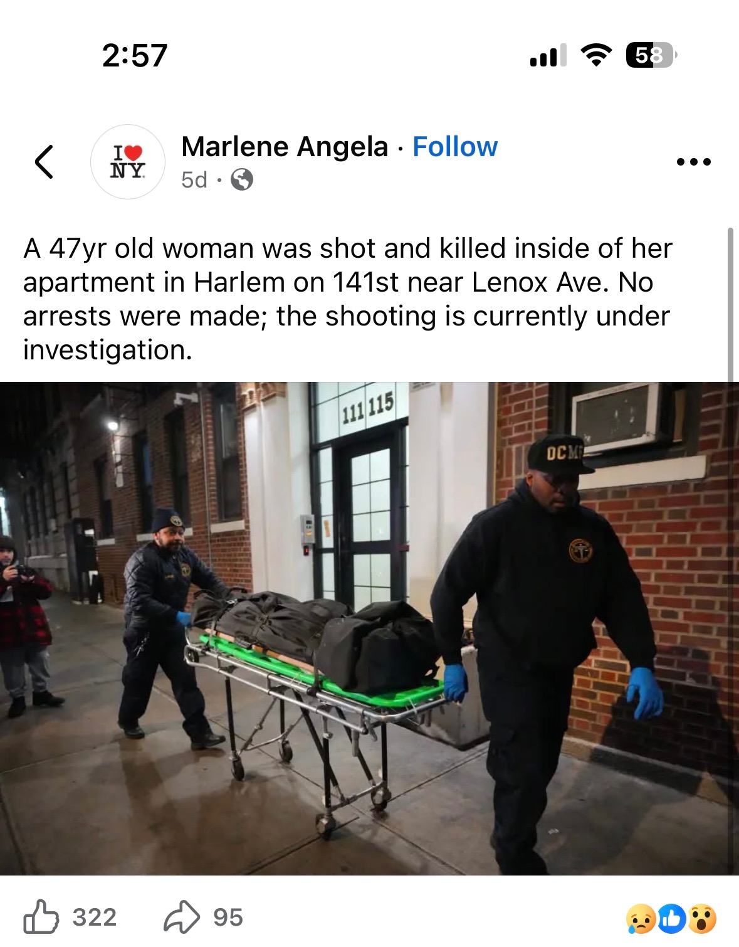This screenshot has width=739, height=947.
Task: Tap the post caption text
Action: coord(348,299)
